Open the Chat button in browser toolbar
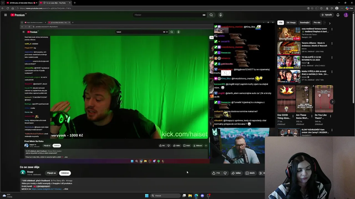Image resolution: width=355 pixels, height=199 pixels. point(349,8)
